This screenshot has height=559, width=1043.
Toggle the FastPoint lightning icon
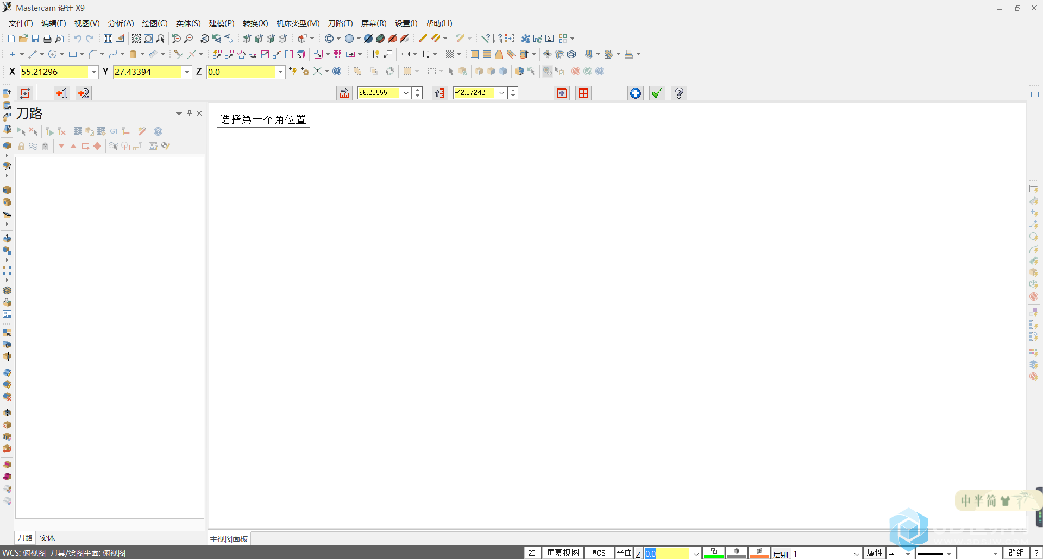[x=293, y=71]
